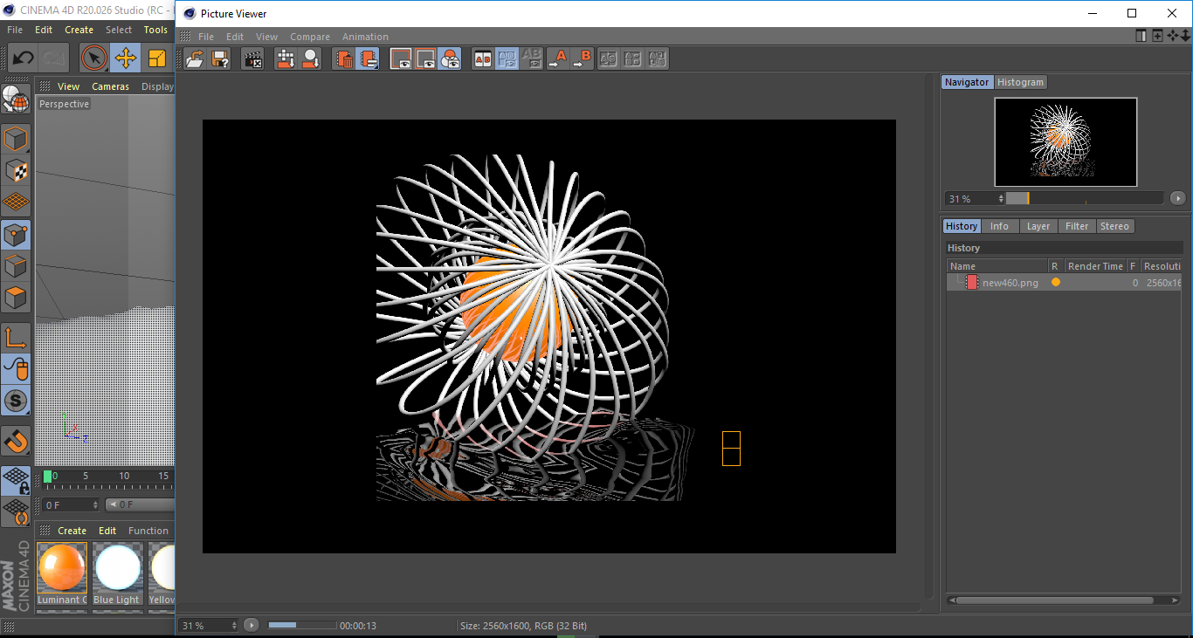The height and width of the screenshot is (638, 1193).
Task: Click the Stop Rendering clapperboard icon
Action: click(253, 58)
